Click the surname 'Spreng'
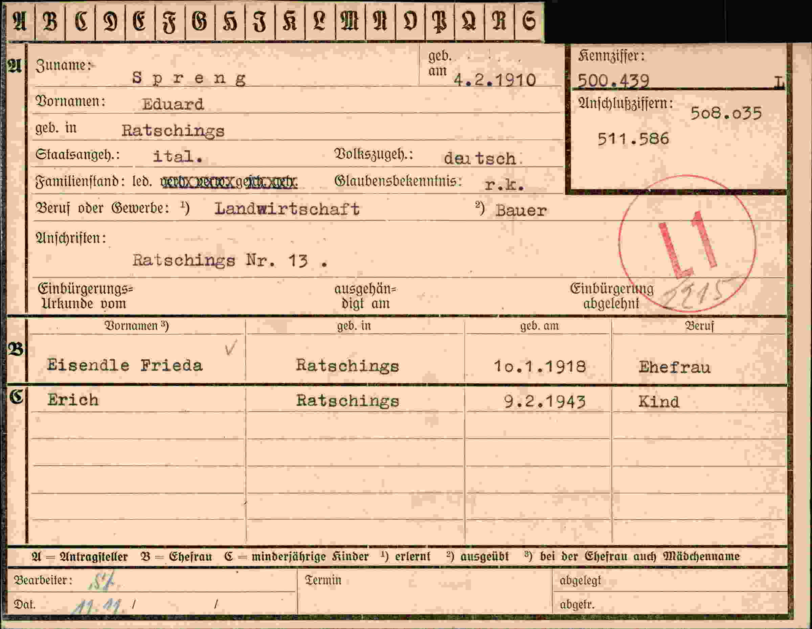 [x=189, y=78]
